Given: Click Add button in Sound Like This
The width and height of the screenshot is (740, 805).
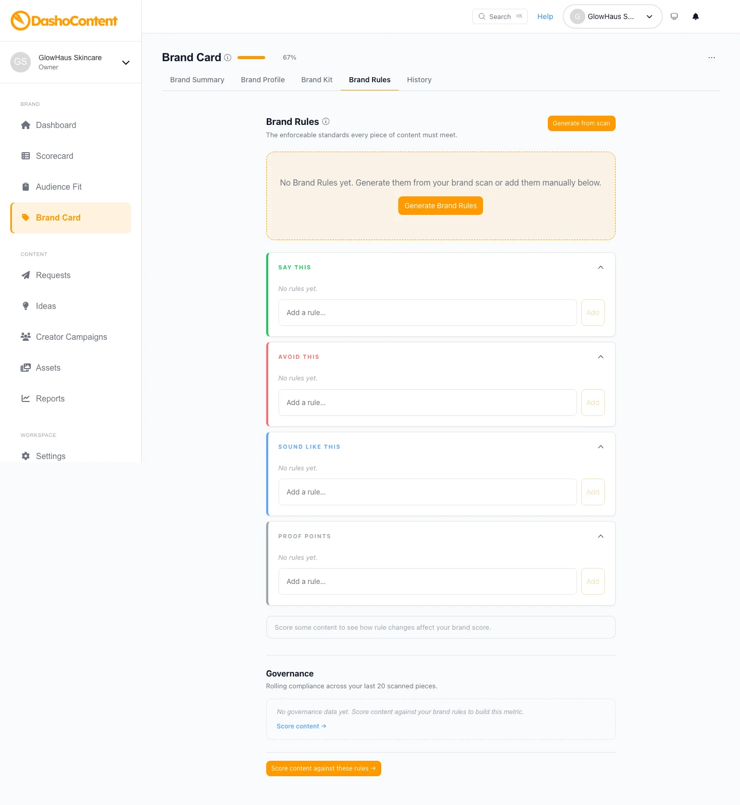Looking at the screenshot, I should [x=593, y=492].
